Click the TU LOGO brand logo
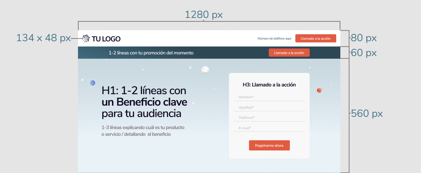This screenshot has width=421, height=173. pos(101,39)
